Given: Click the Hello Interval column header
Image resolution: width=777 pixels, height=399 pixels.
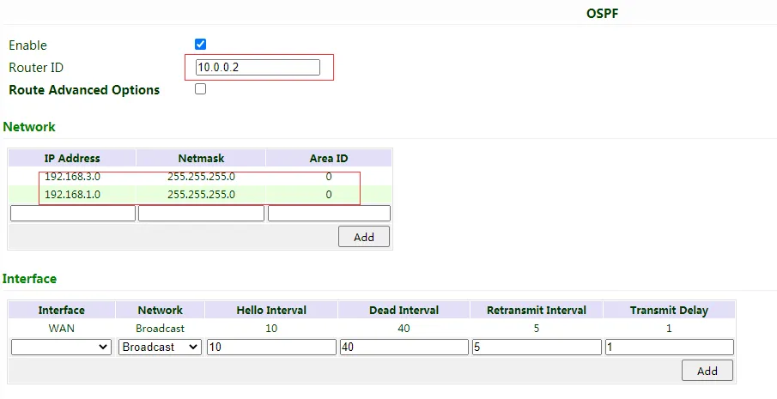Looking at the screenshot, I should point(271,311).
